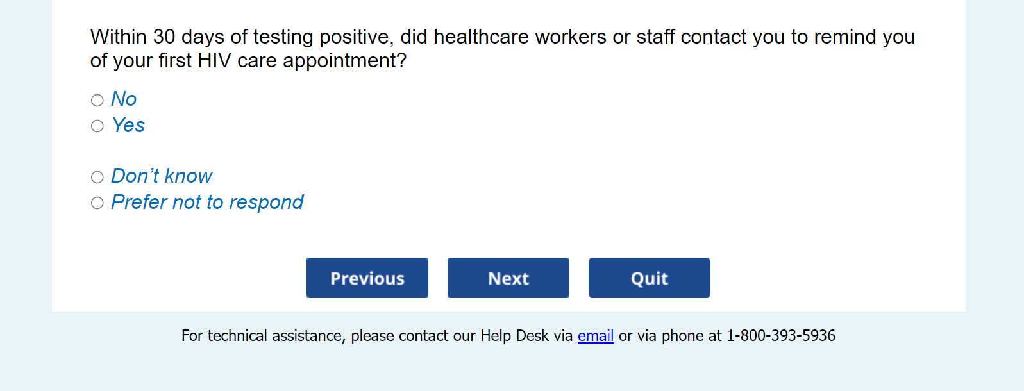
Task: Exit the survey with the Quit button
Action: pos(649,278)
